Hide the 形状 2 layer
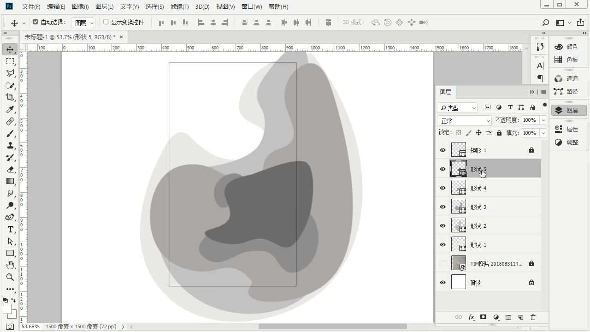The height and width of the screenshot is (332, 590). pyautogui.click(x=442, y=226)
